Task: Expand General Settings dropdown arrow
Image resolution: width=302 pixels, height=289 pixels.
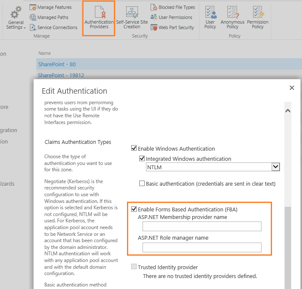Action: coord(24,28)
